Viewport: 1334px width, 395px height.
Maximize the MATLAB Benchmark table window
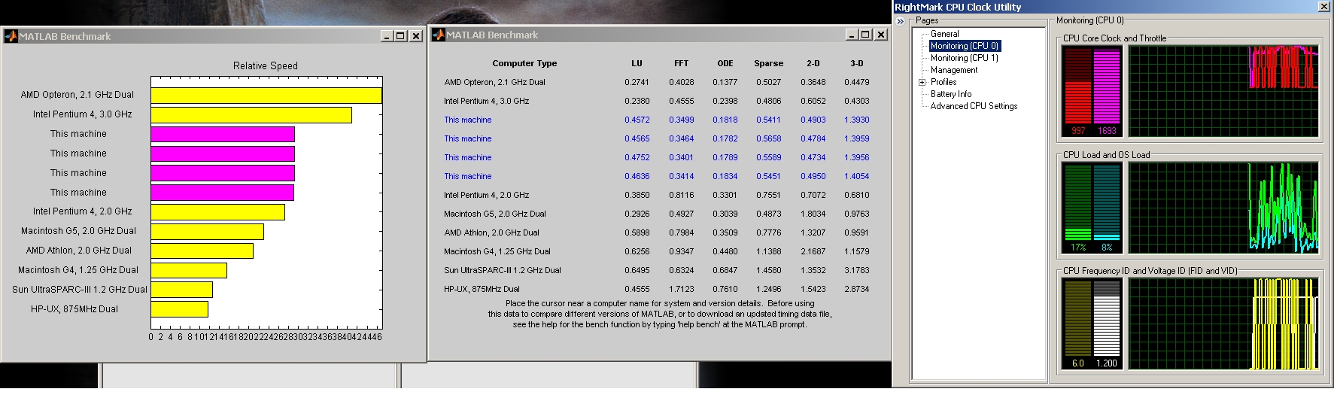865,35
